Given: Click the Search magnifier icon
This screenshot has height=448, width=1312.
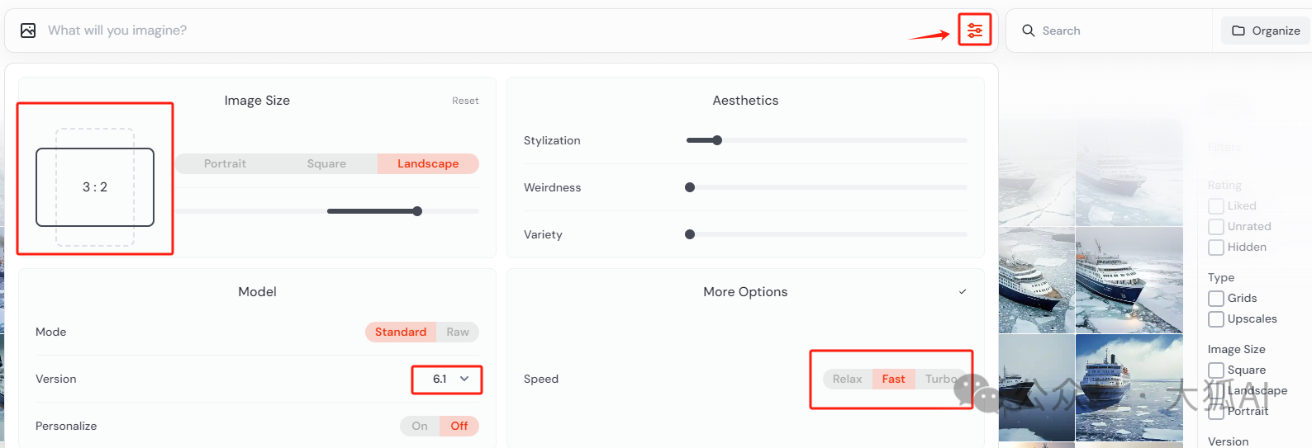Looking at the screenshot, I should (x=1029, y=31).
